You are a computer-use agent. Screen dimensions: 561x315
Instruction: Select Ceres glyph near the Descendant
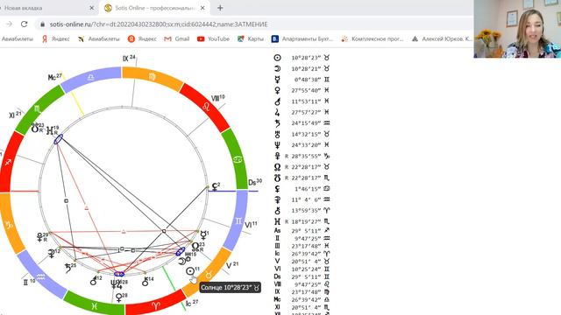[214, 186]
